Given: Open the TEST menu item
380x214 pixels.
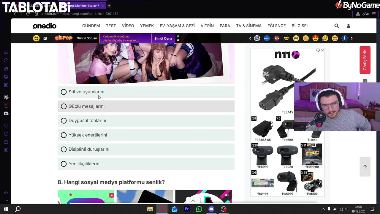Looking at the screenshot, I should point(111,26).
